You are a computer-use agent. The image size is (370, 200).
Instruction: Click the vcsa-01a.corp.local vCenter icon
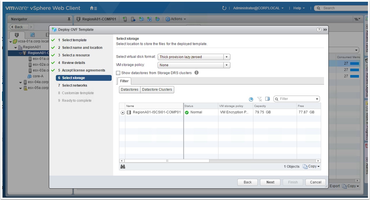15,42
